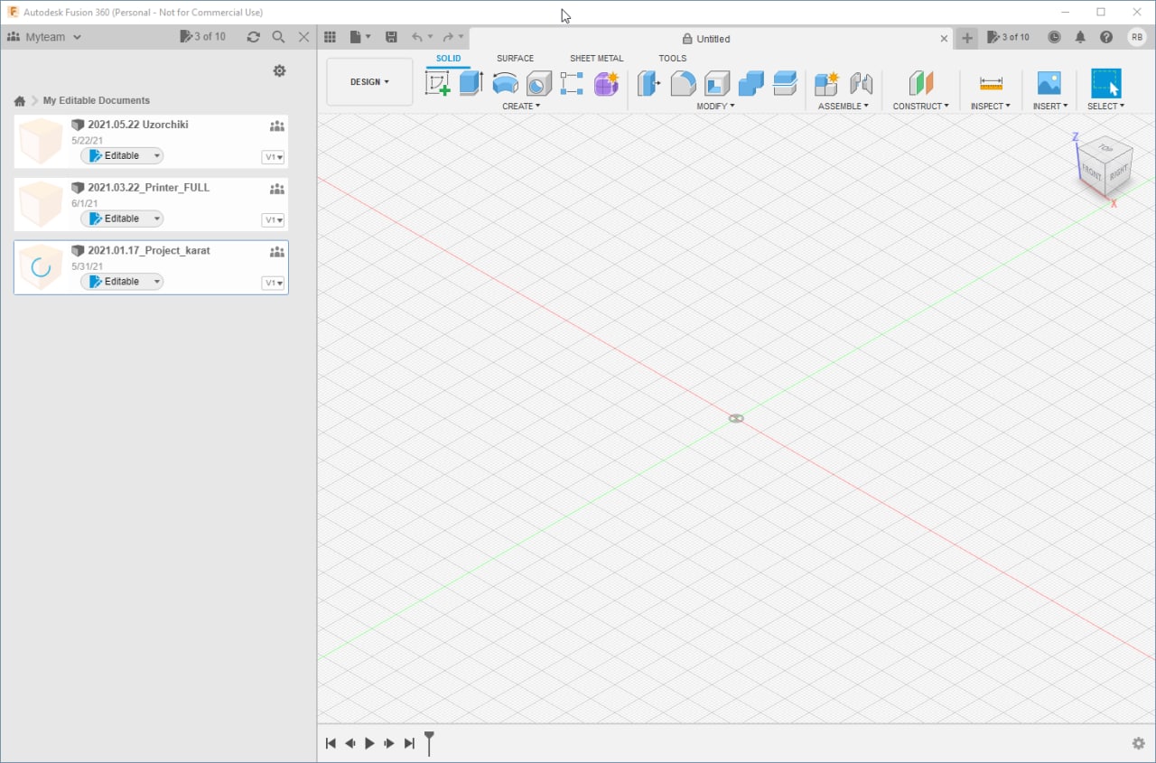
Task: Expand the INSERT menu
Action: point(1050,107)
